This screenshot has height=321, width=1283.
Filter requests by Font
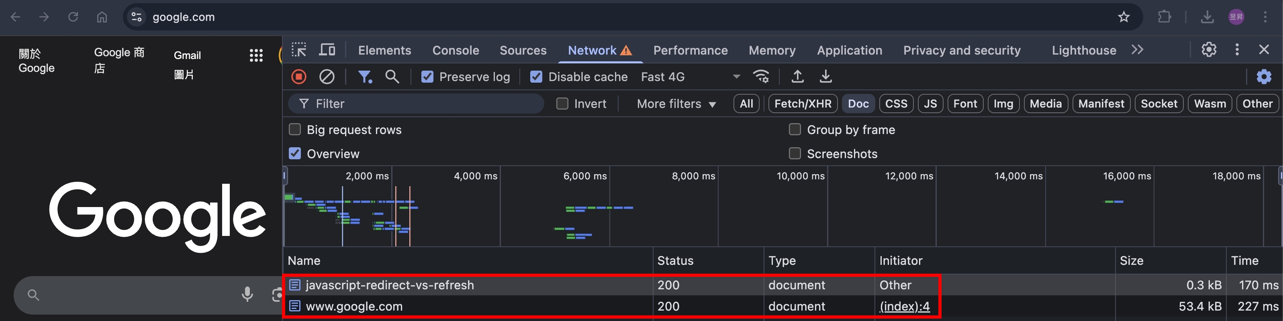965,104
